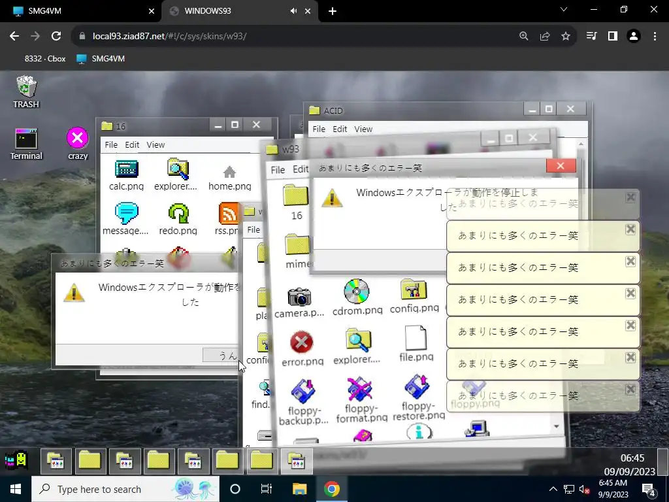The width and height of the screenshot is (669, 502).
Task: Share this page icon in address bar
Action: 545,37
